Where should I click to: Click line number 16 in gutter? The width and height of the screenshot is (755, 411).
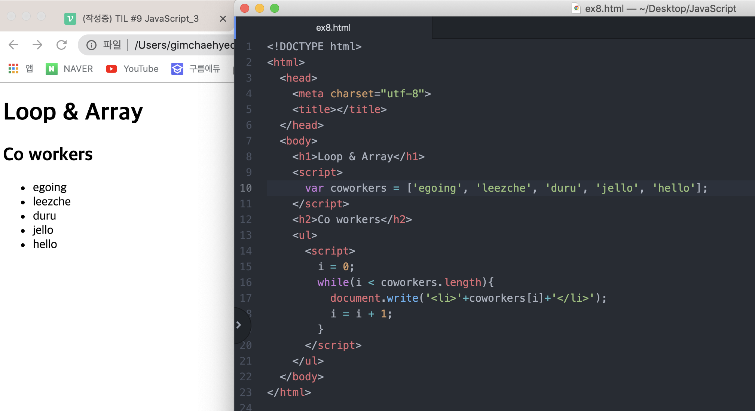(x=246, y=282)
